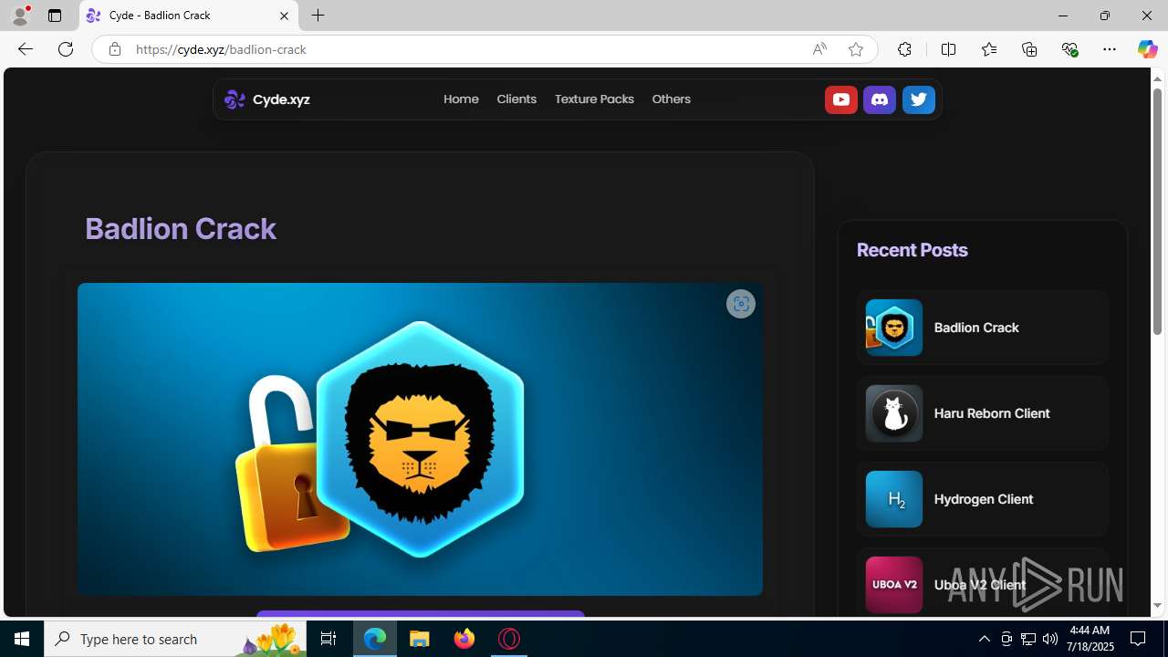Open the Clients menu
Screen dimensions: 1168x657
tap(516, 99)
